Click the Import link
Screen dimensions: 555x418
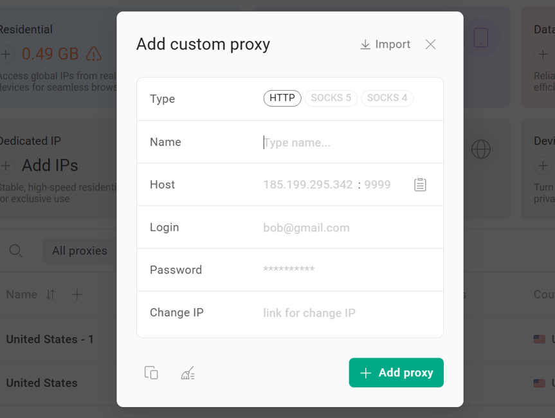(385, 44)
